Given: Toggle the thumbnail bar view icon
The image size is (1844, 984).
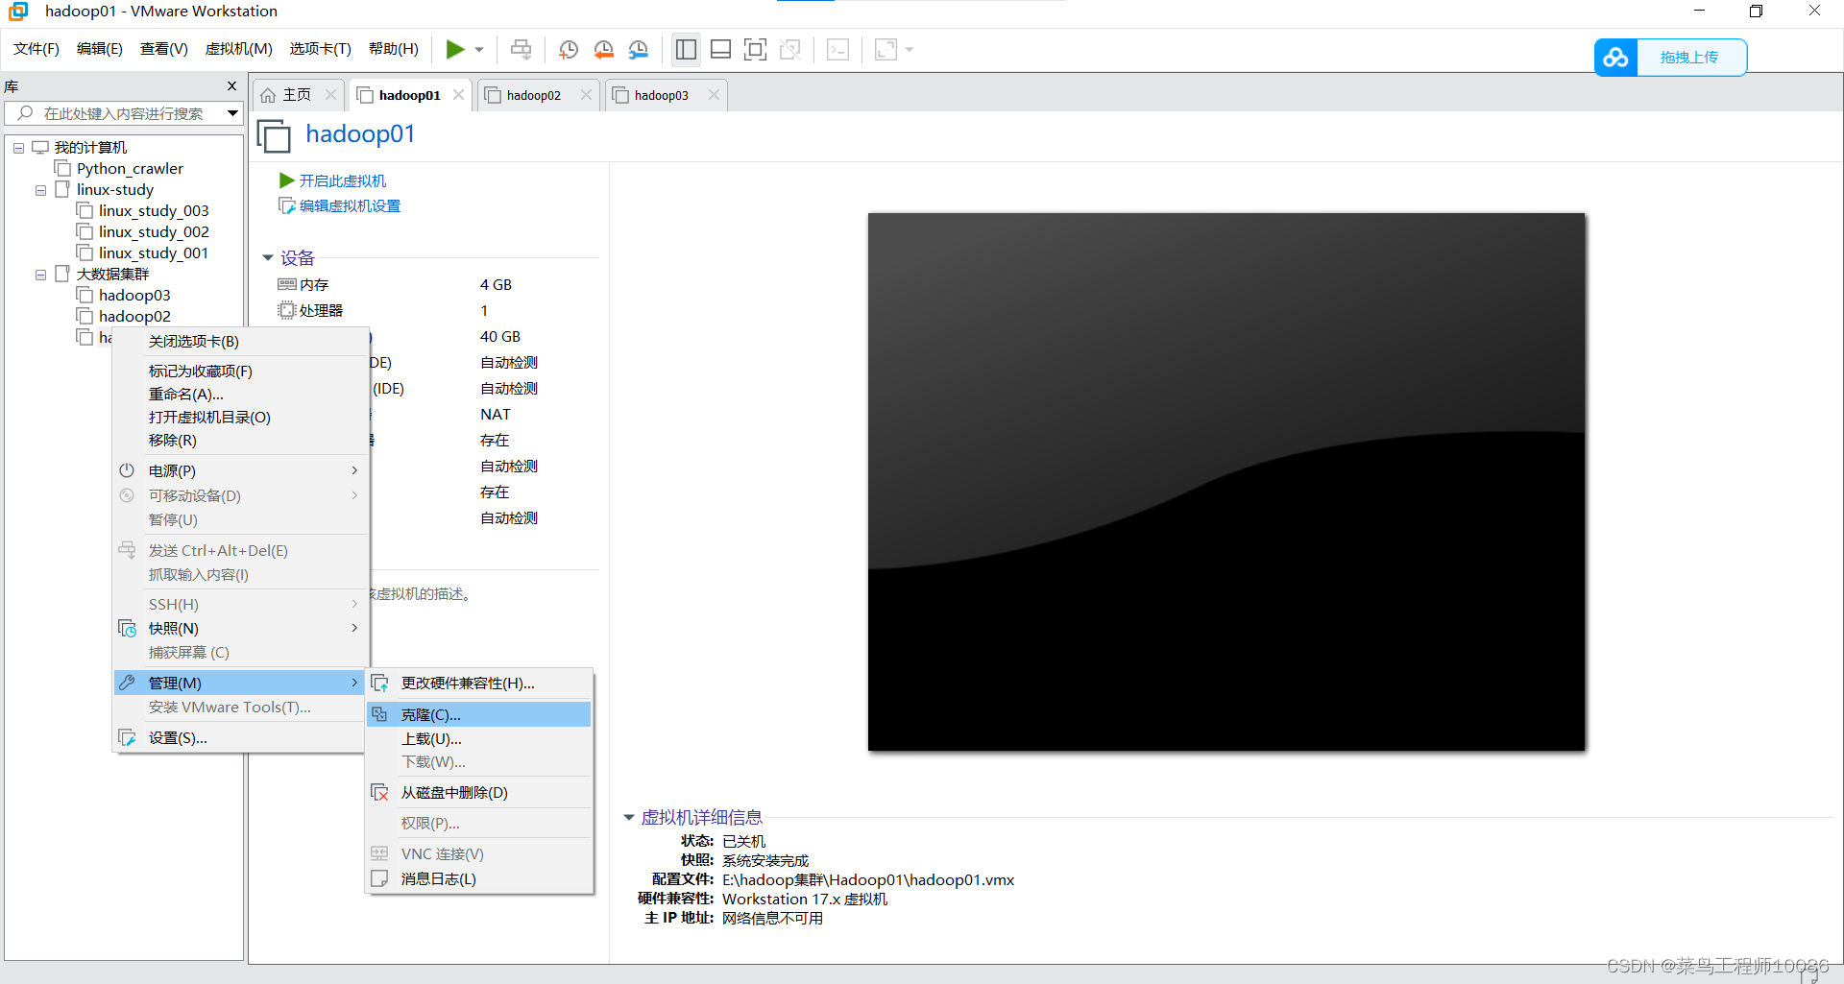Looking at the screenshot, I should point(720,49).
